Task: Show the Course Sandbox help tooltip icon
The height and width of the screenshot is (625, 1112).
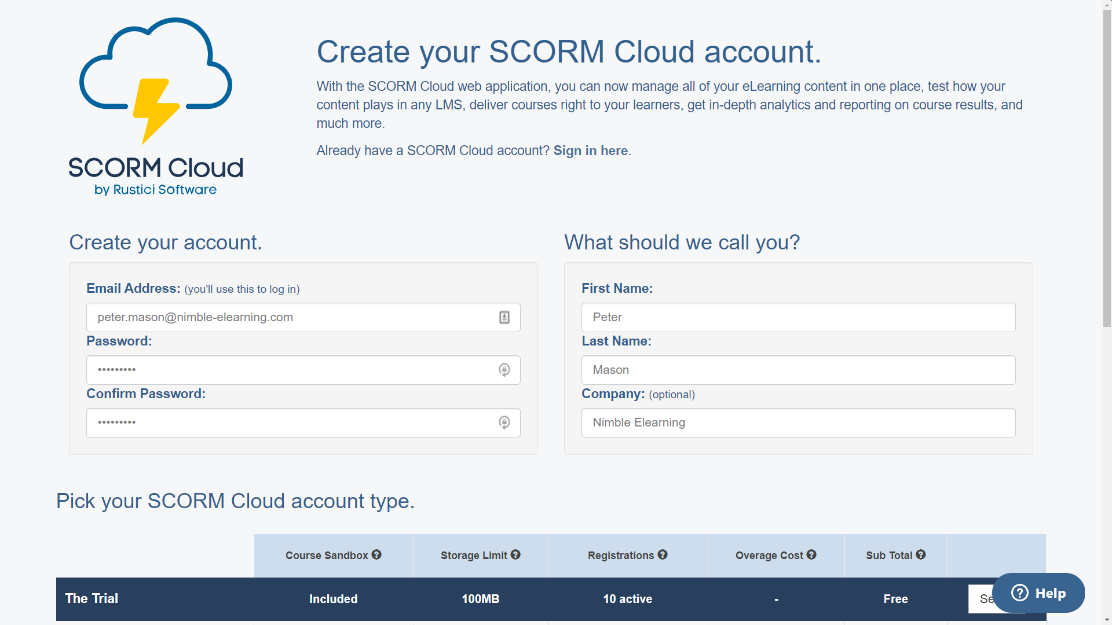Action: 376,554
